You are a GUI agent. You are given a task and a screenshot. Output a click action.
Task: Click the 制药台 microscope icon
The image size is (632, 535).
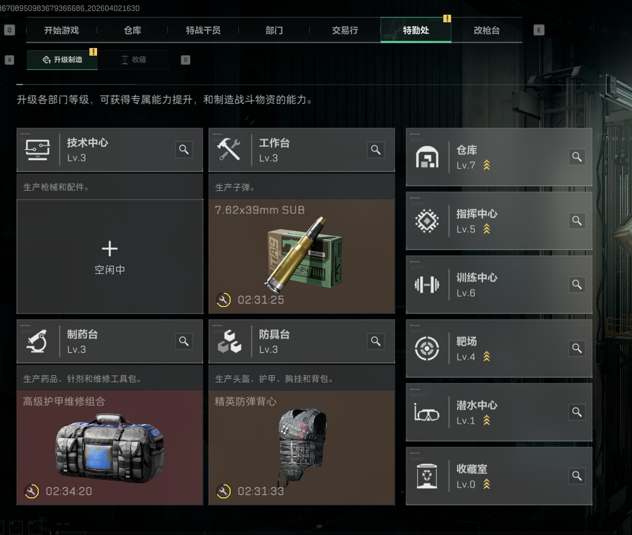click(x=37, y=341)
